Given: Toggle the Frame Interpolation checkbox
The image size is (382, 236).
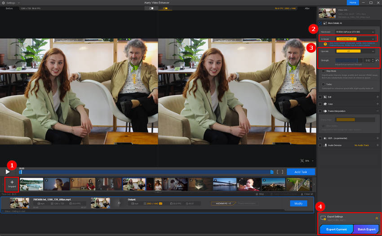Looking at the screenshot, I should click(320, 111).
